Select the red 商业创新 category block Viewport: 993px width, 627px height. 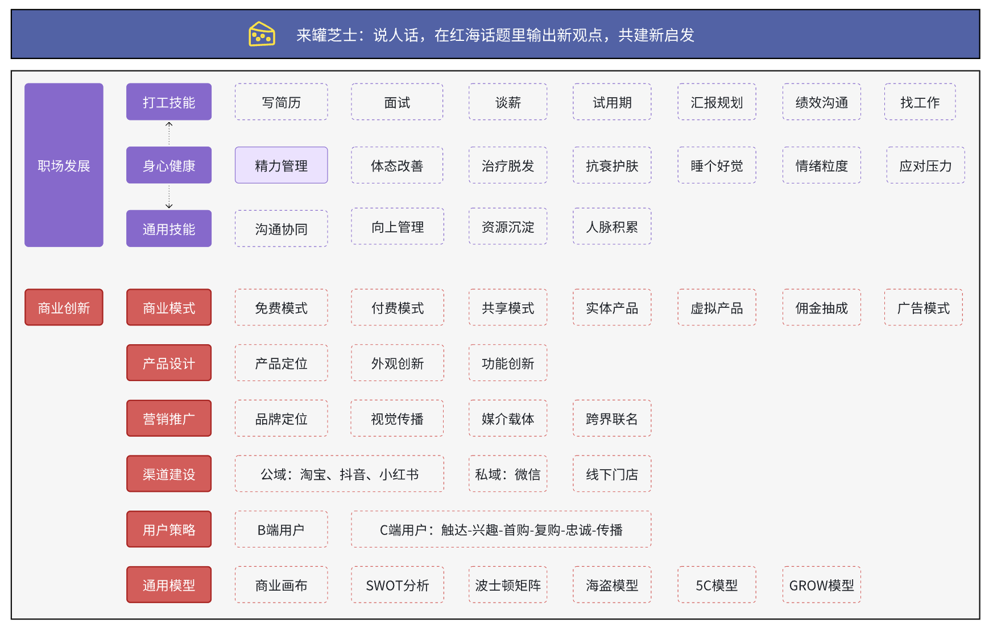(x=64, y=307)
